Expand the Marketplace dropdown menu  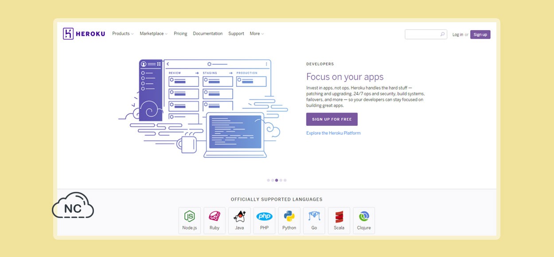(153, 34)
